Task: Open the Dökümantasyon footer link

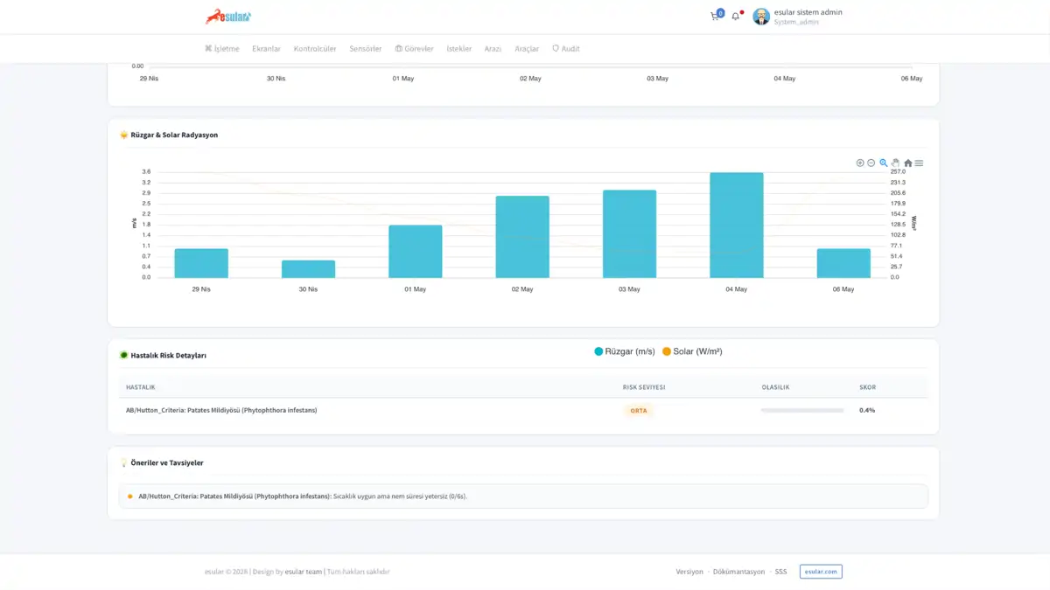Action: tap(739, 572)
